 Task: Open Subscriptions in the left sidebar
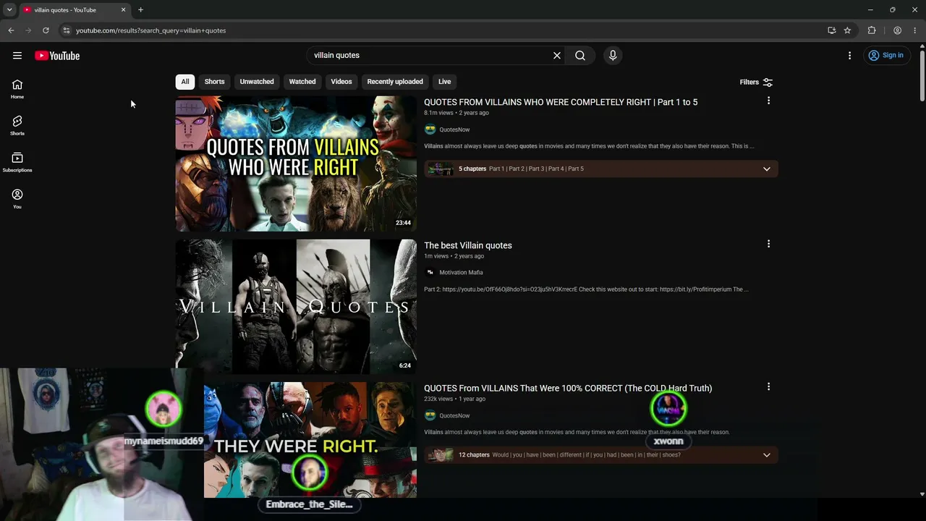coord(17,162)
